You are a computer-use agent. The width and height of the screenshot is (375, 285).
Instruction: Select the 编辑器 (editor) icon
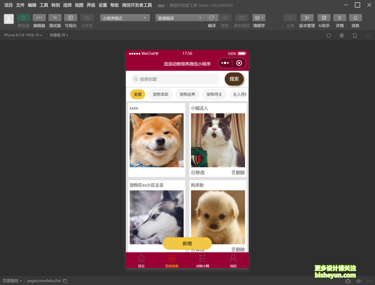coord(39,18)
